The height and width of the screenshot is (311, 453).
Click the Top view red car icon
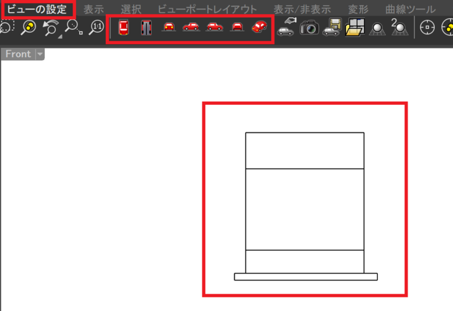(x=123, y=27)
